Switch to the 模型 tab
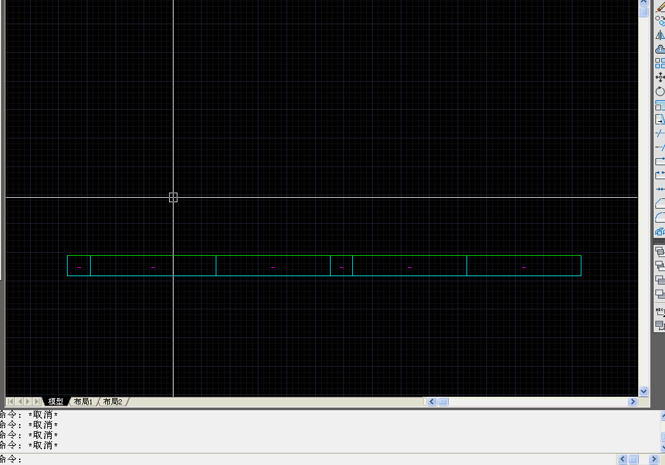 pos(56,402)
